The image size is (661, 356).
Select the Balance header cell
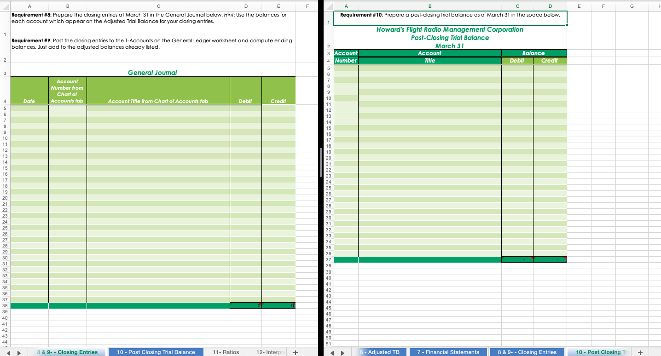pos(534,53)
